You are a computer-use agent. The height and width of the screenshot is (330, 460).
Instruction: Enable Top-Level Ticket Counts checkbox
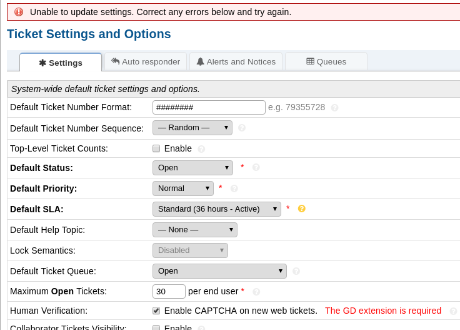pos(156,148)
